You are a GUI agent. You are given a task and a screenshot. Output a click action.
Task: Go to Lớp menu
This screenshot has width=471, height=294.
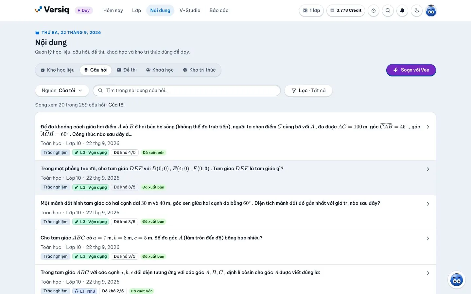click(x=137, y=10)
